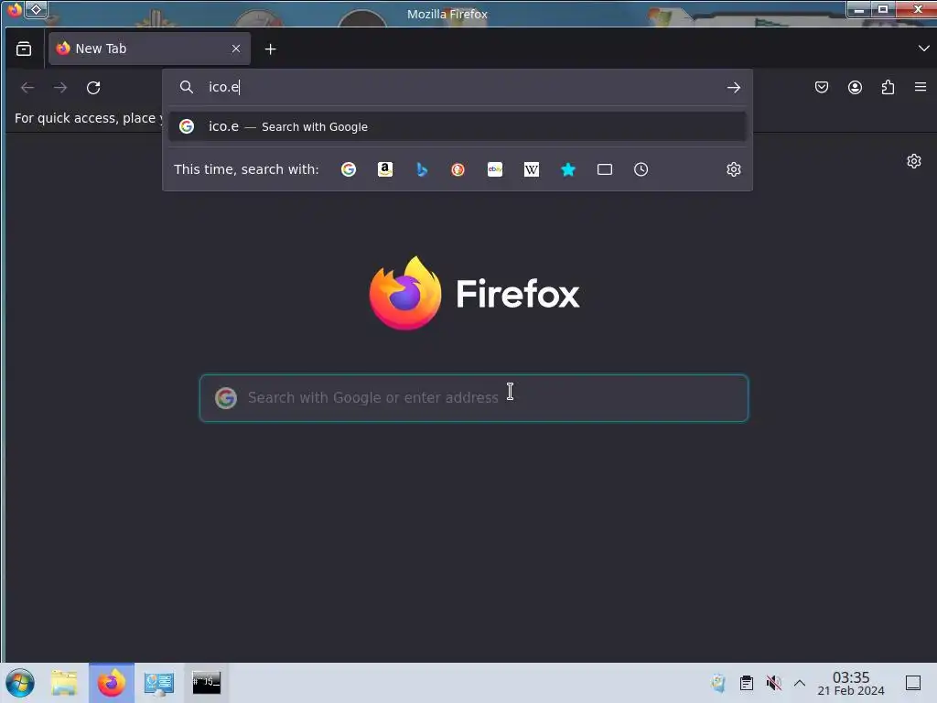The height and width of the screenshot is (703, 937).
Task: Click the Search with Google page field
Action: tap(474, 398)
